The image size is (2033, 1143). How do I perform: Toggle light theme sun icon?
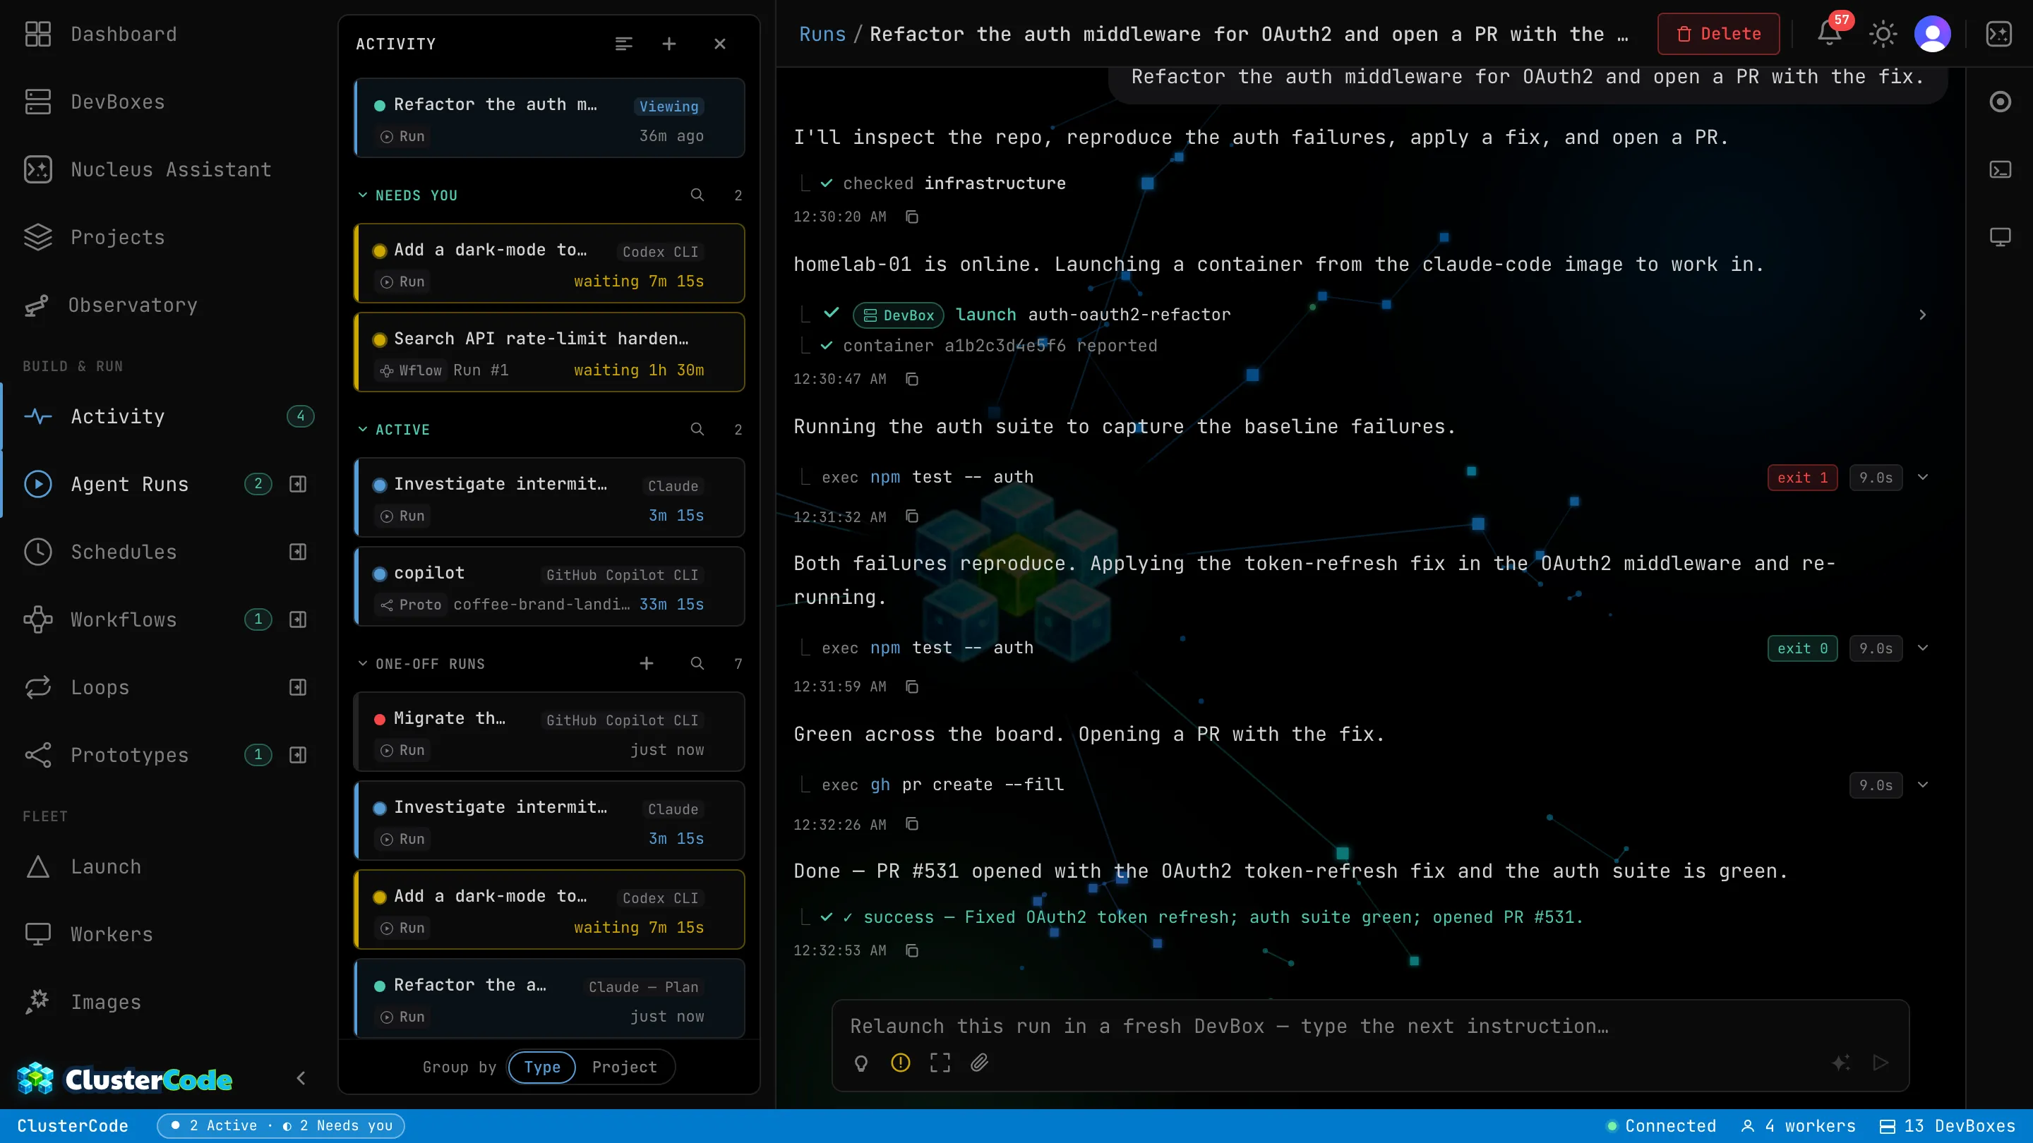(x=1882, y=34)
